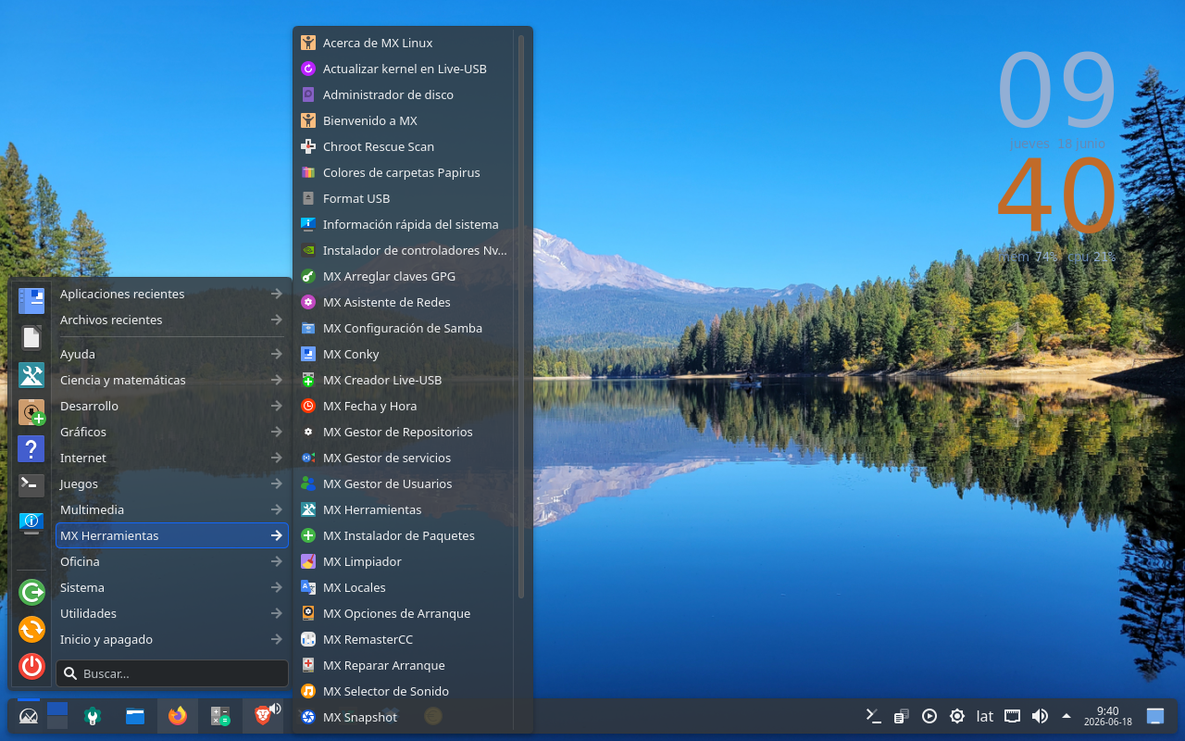Expand the Aplicaciones recientes arrow
1185x741 pixels.
coord(276,294)
